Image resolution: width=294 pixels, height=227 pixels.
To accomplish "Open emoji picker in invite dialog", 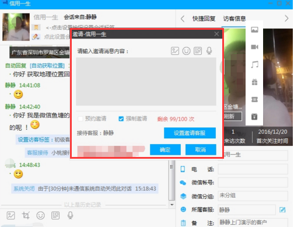I will pos(186,51).
